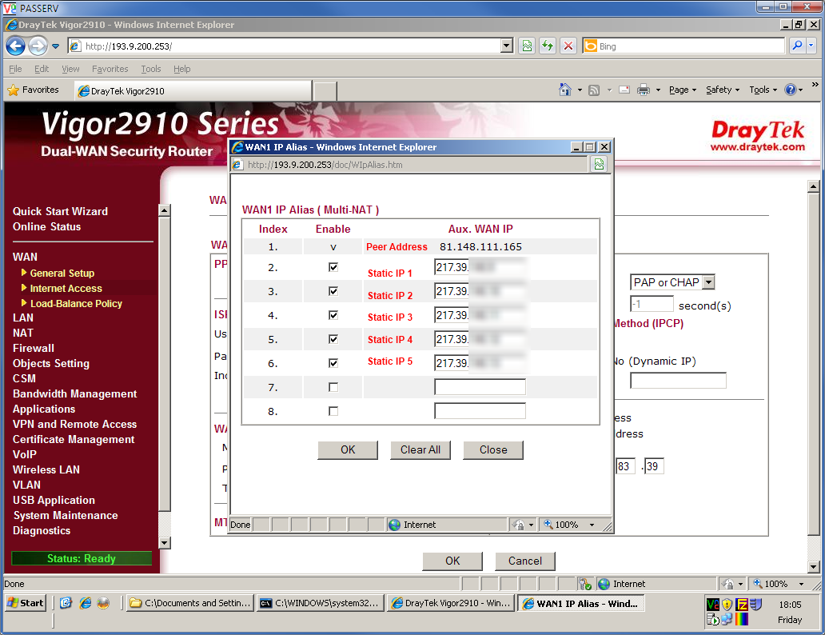The image size is (825, 635).
Task: Click the Aux. WAN IP field for index 8
Action: [x=480, y=411]
